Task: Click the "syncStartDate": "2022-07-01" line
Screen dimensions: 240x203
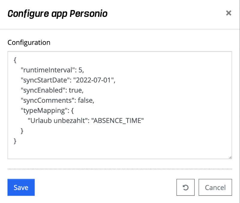Action: 68,80
